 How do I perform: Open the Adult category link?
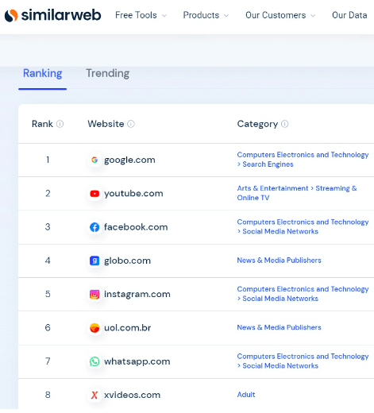tap(246, 395)
